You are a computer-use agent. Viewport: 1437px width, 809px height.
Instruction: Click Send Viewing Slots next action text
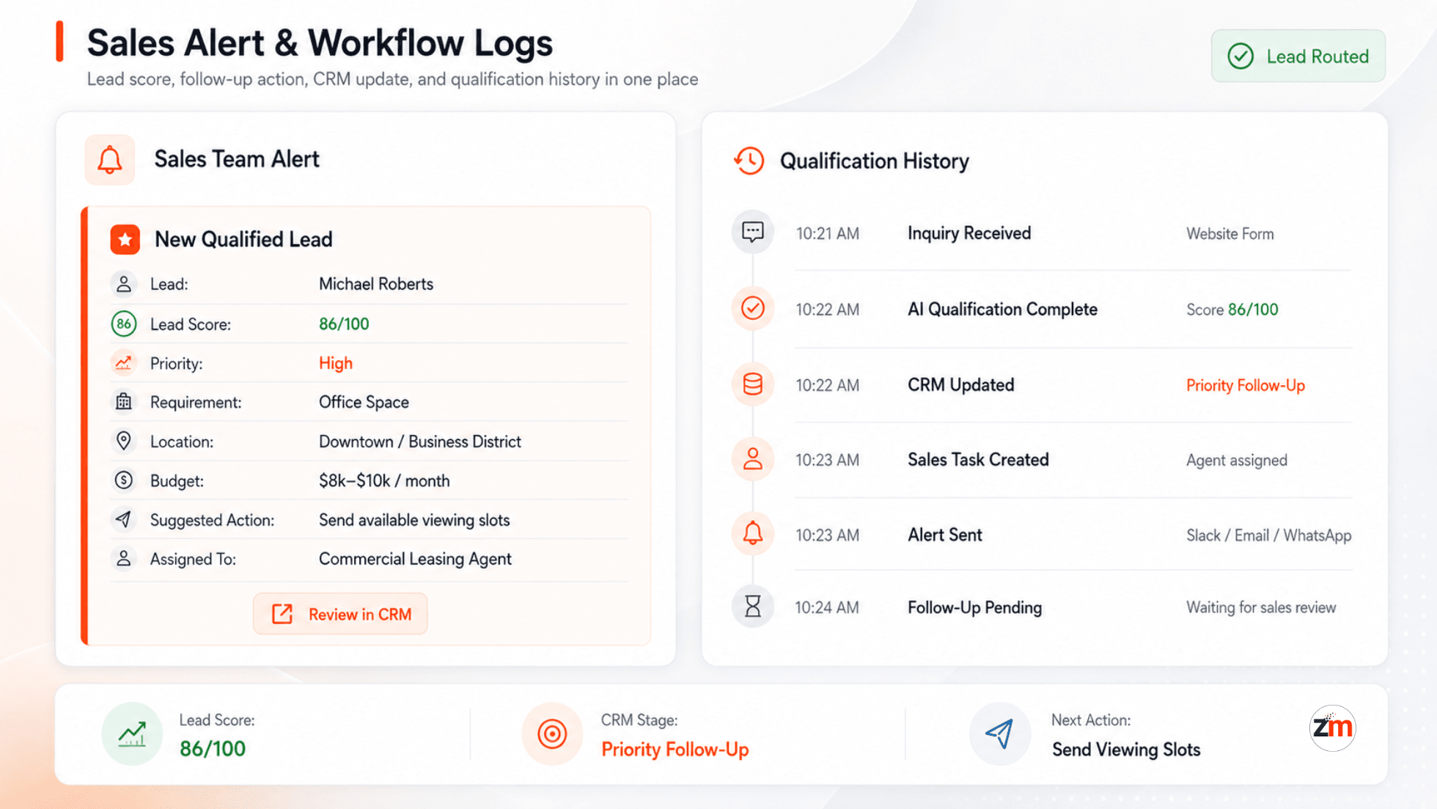pos(1126,750)
